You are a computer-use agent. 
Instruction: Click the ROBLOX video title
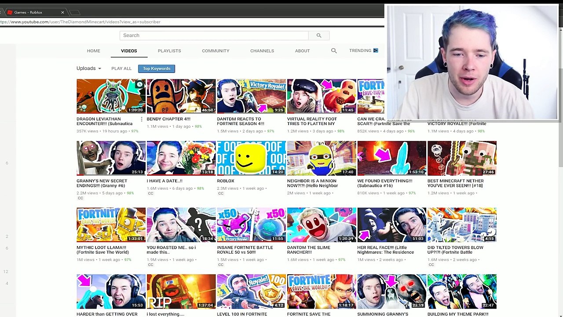coord(226,181)
